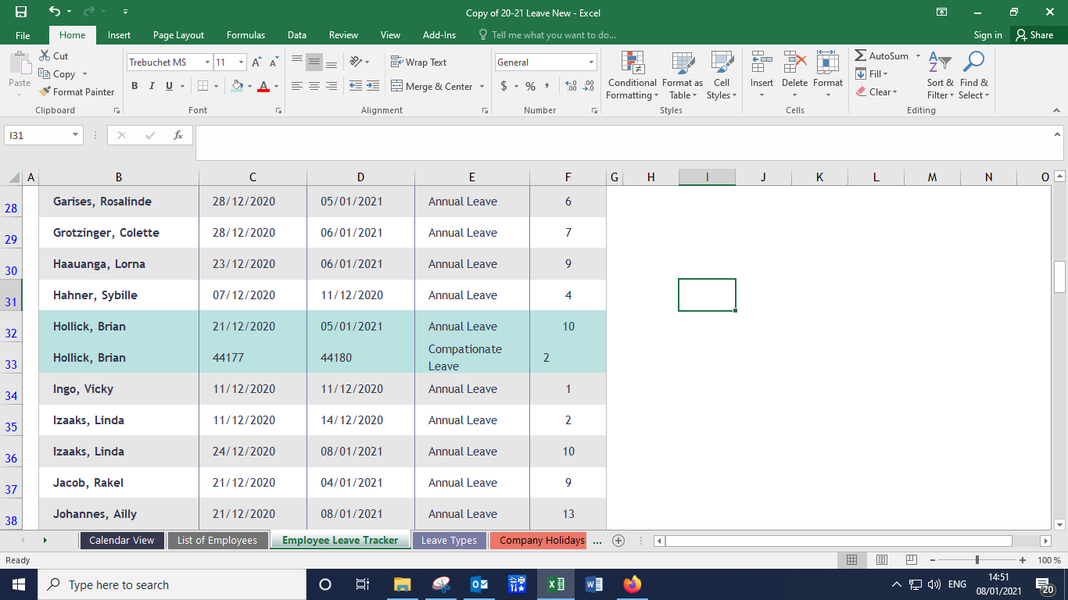Toggle Underline formatting
Screen dimensions: 1068x600
pyautogui.click(x=169, y=86)
